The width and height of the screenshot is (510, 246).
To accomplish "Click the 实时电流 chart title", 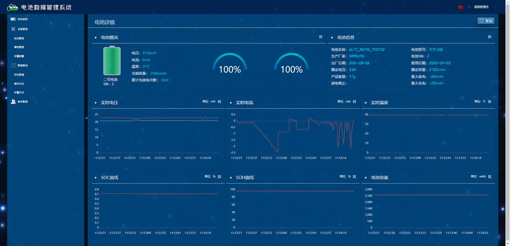I will pos(245,103).
